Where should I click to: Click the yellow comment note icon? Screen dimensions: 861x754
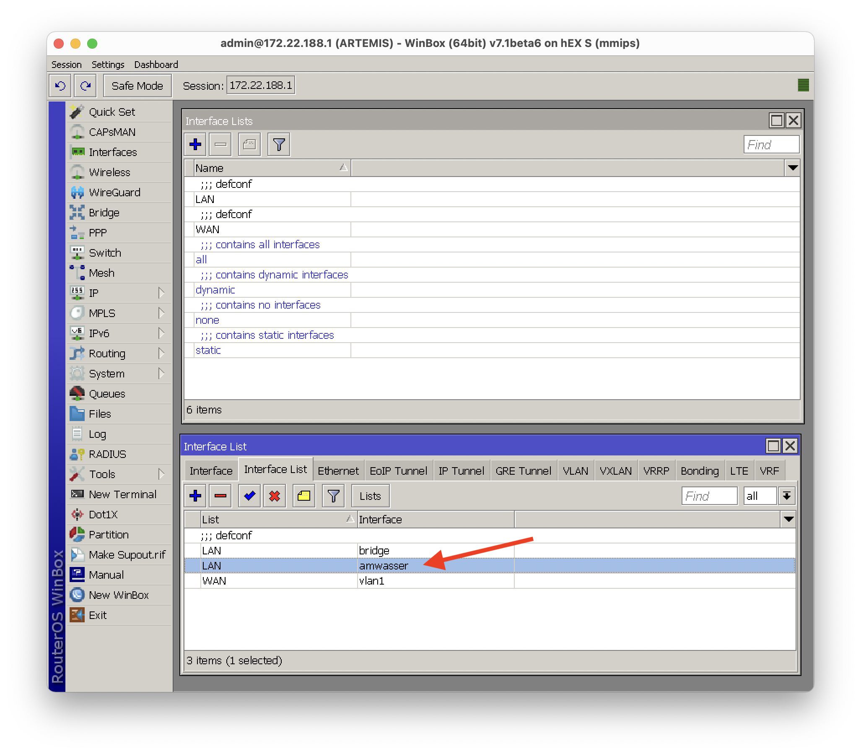click(x=303, y=496)
